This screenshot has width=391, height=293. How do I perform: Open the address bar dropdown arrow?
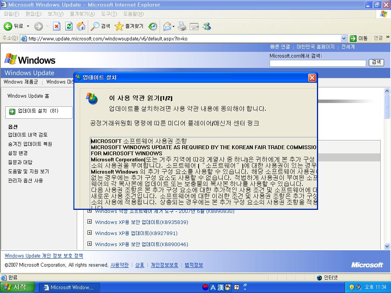pyautogui.click(x=344, y=39)
